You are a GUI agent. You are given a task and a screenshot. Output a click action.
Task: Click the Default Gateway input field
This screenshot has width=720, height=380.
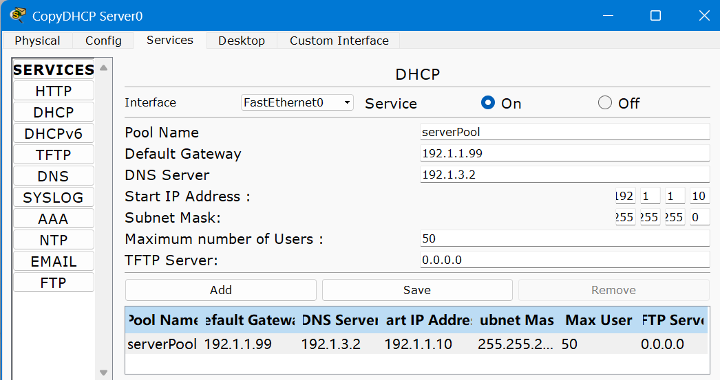[x=564, y=153]
